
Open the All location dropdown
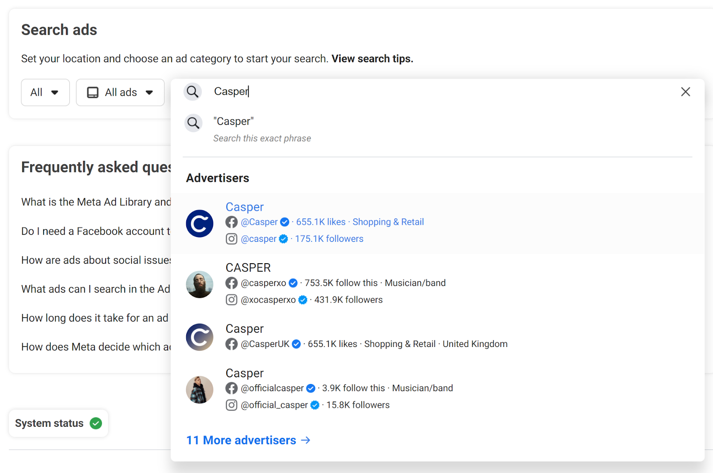tap(45, 93)
